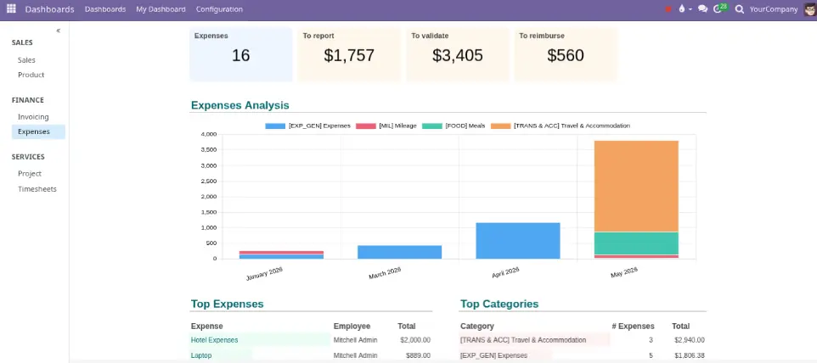Click the Expenses Analysis heading
Image resolution: width=817 pixels, height=363 pixels.
239,105
